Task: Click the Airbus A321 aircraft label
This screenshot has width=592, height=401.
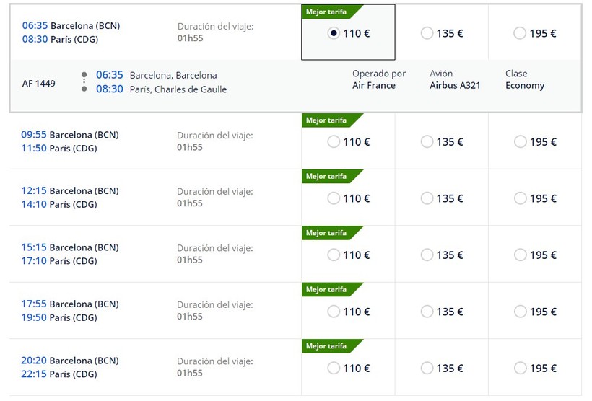Action: pos(455,85)
